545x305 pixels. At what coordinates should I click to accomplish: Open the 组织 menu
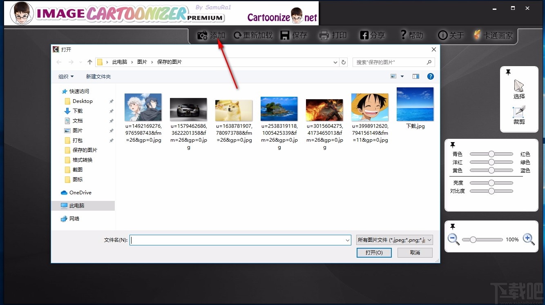pyautogui.click(x=66, y=76)
